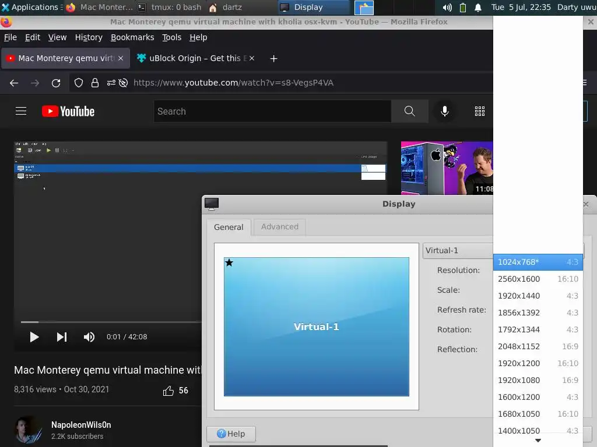Go back with the back arrow

pyautogui.click(x=14, y=83)
